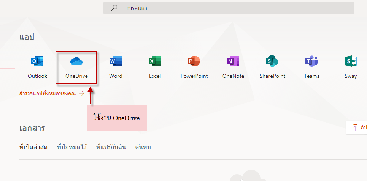367x181 pixels.
Task: Launch the PowerPoint app
Action: tap(194, 61)
